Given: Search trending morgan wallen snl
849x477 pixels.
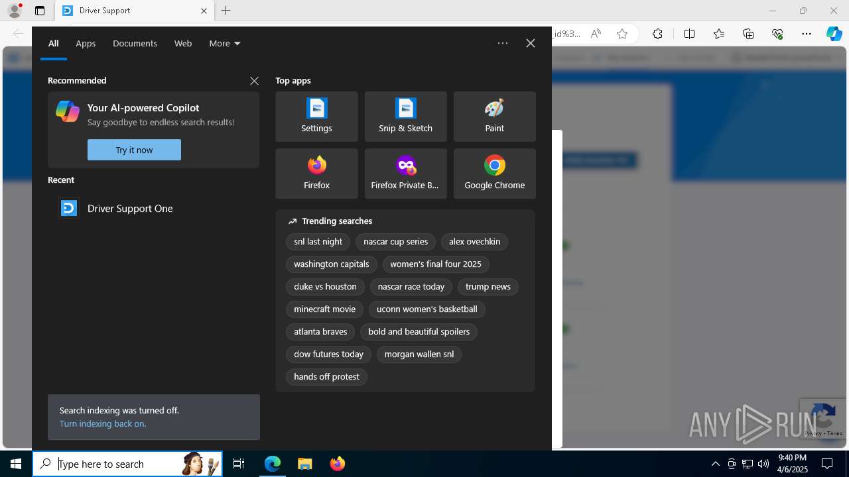Looking at the screenshot, I should pyautogui.click(x=419, y=354).
